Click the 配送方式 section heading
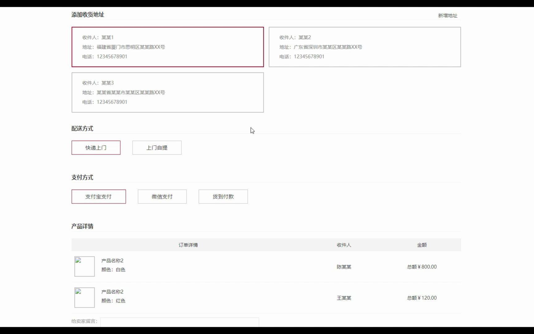This screenshot has height=334, width=534. pyautogui.click(x=82, y=128)
